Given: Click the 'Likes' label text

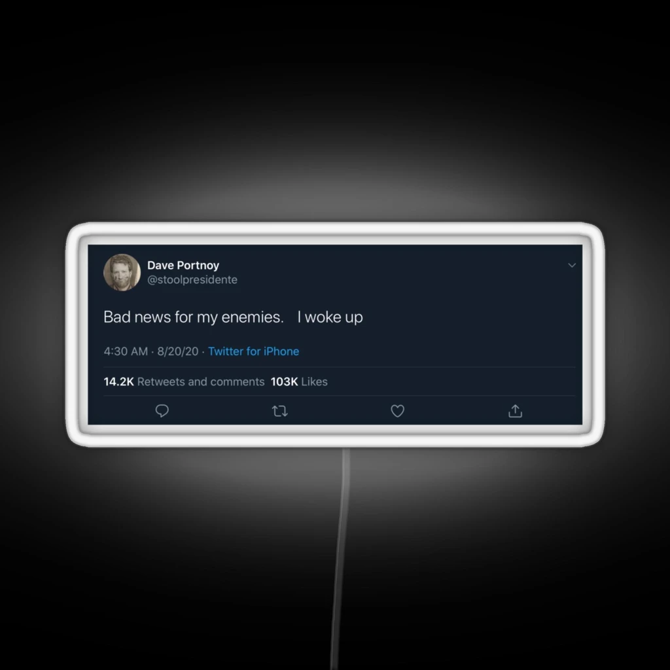Looking at the screenshot, I should pyautogui.click(x=315, y=381).
